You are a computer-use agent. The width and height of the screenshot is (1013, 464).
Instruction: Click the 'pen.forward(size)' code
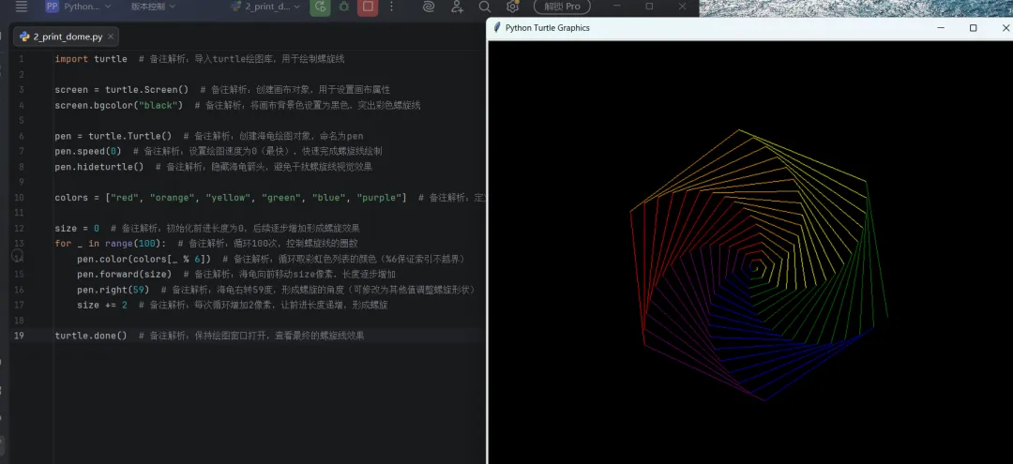point(124,275)
